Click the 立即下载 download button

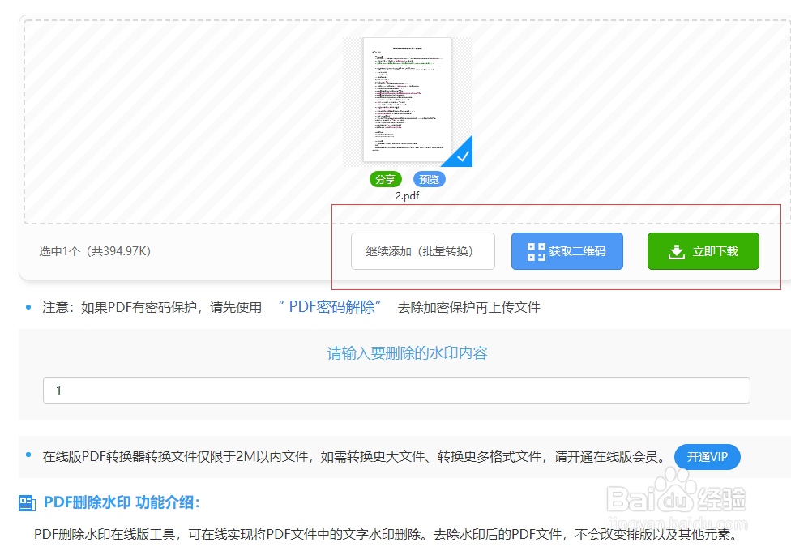tap(703, 251)
